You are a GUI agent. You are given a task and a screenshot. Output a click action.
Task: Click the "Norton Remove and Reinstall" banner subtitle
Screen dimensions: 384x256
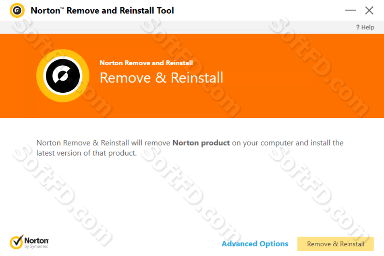coord(146,63)
